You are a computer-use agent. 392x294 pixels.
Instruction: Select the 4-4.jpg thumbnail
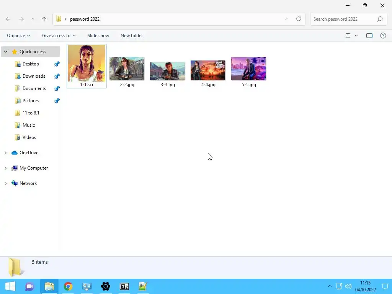[208, 70]
